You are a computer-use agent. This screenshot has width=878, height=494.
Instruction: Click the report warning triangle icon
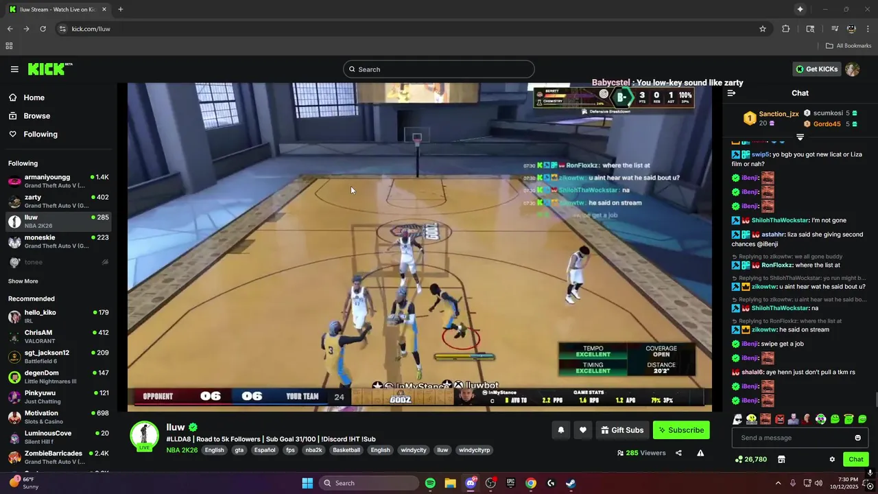click(x=700, y=453)
